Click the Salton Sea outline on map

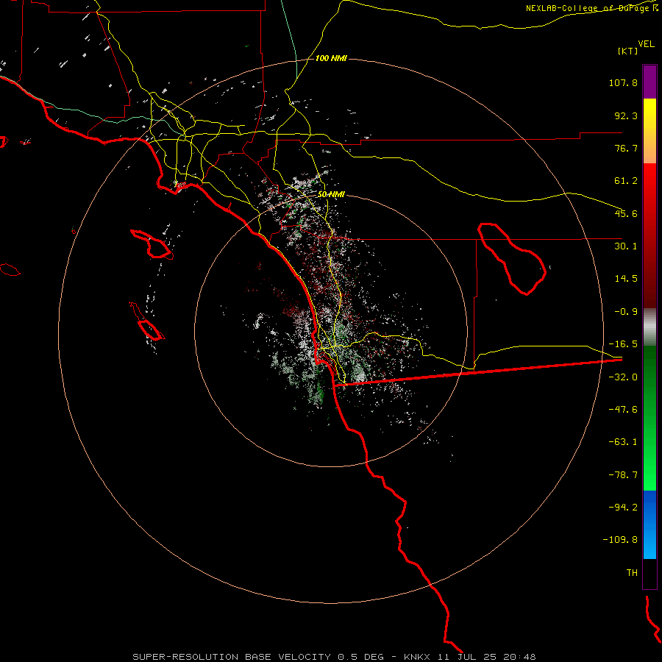(x=512, y=259)
